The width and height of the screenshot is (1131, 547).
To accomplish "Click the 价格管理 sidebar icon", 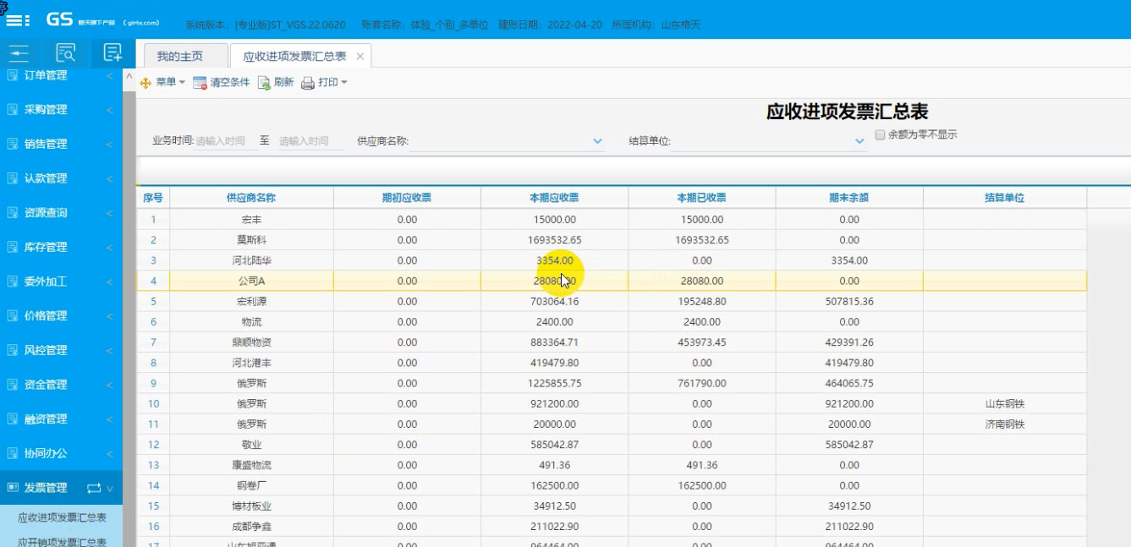I will coord(13,315).
